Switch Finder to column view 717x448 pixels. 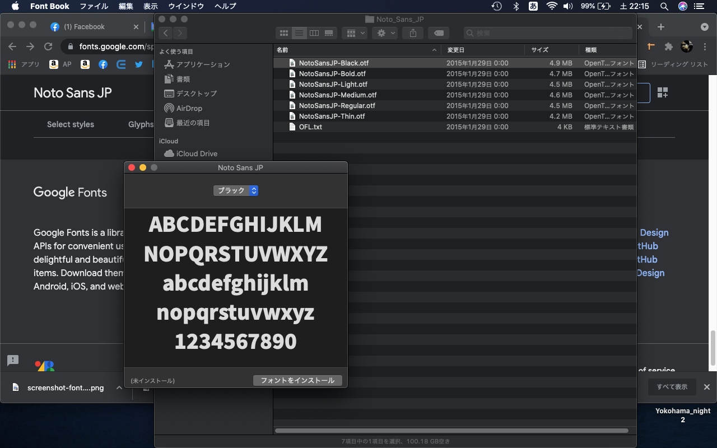[314, 33]
